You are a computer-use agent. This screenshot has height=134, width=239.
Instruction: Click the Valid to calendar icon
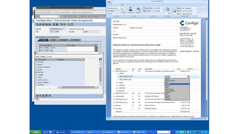[144, 11]
